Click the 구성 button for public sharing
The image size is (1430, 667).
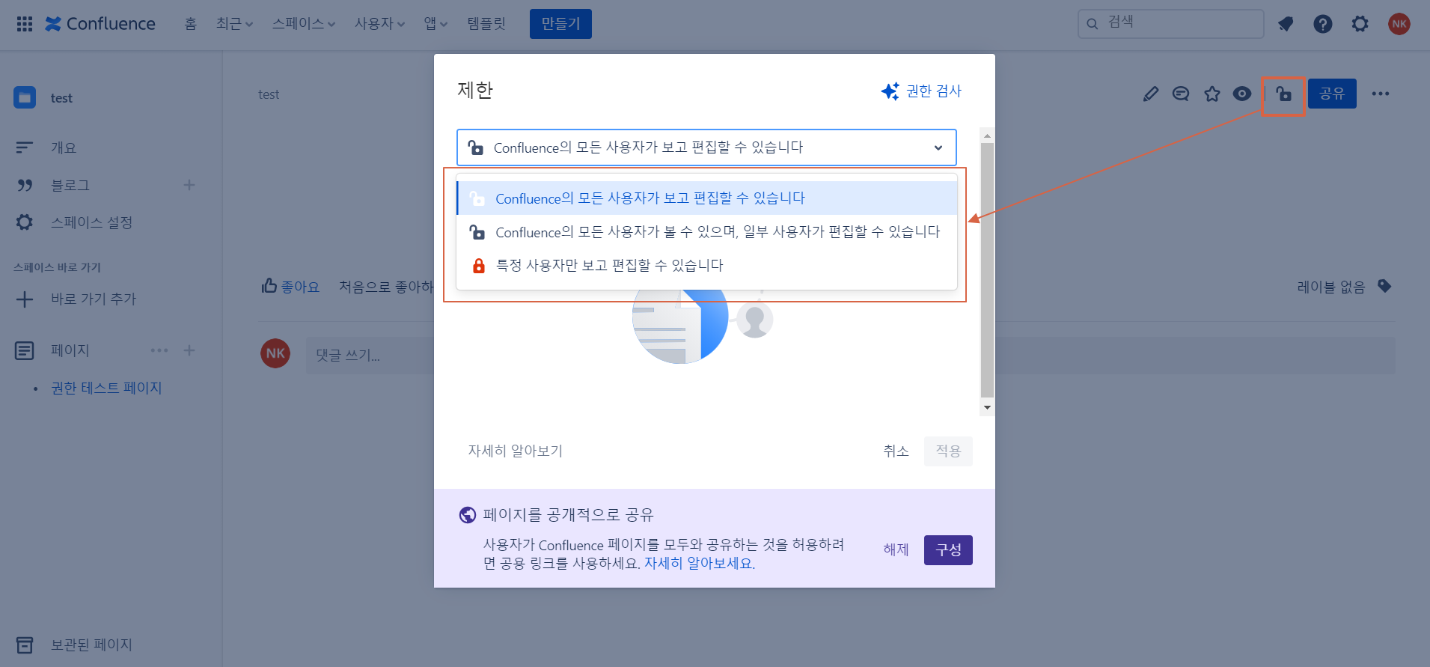[x=947, y=550]
